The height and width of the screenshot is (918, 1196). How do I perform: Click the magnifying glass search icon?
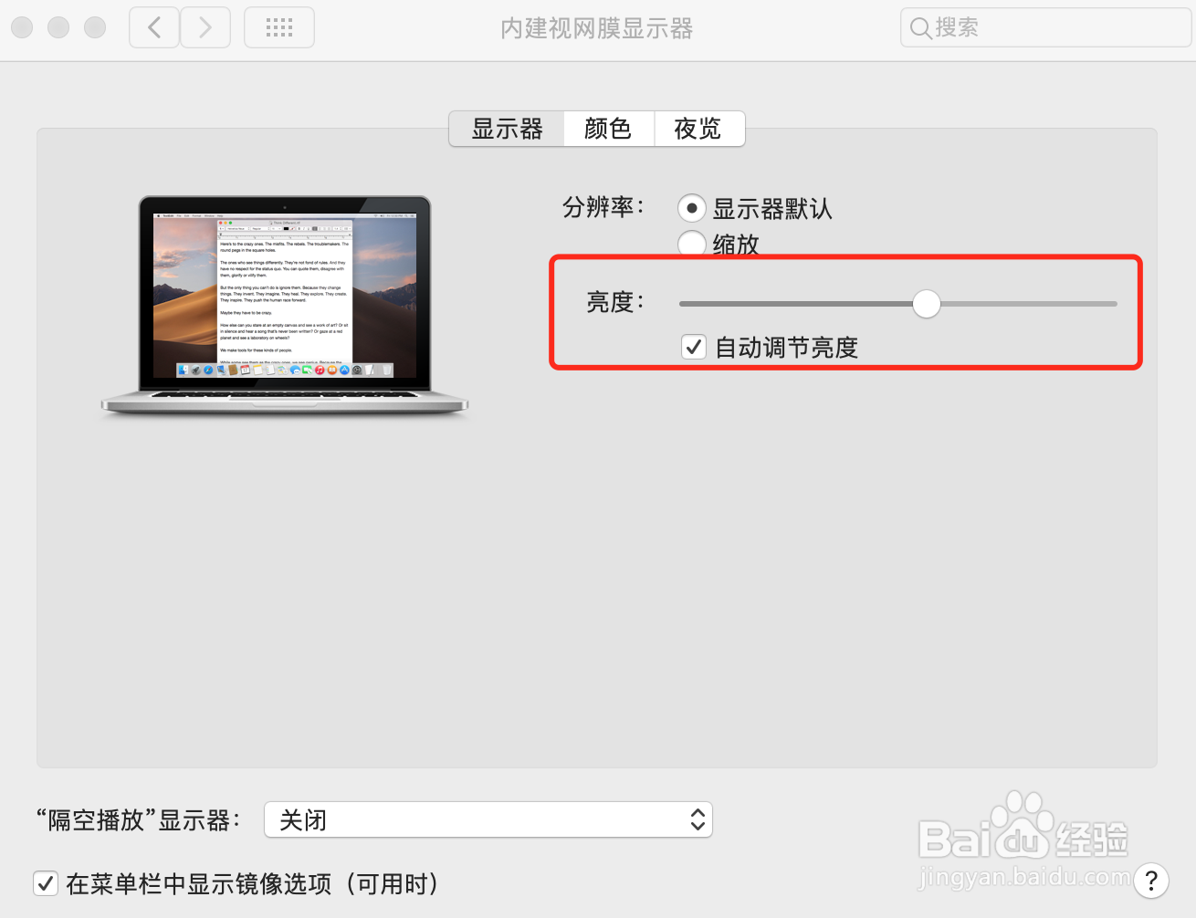920,28
